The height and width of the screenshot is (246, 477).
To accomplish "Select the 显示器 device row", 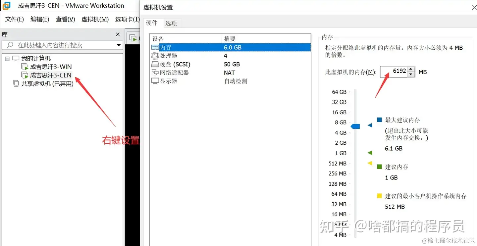I will [x=231, y=81].
